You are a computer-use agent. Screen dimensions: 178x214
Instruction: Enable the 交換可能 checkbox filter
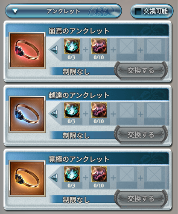click(138, 11)
